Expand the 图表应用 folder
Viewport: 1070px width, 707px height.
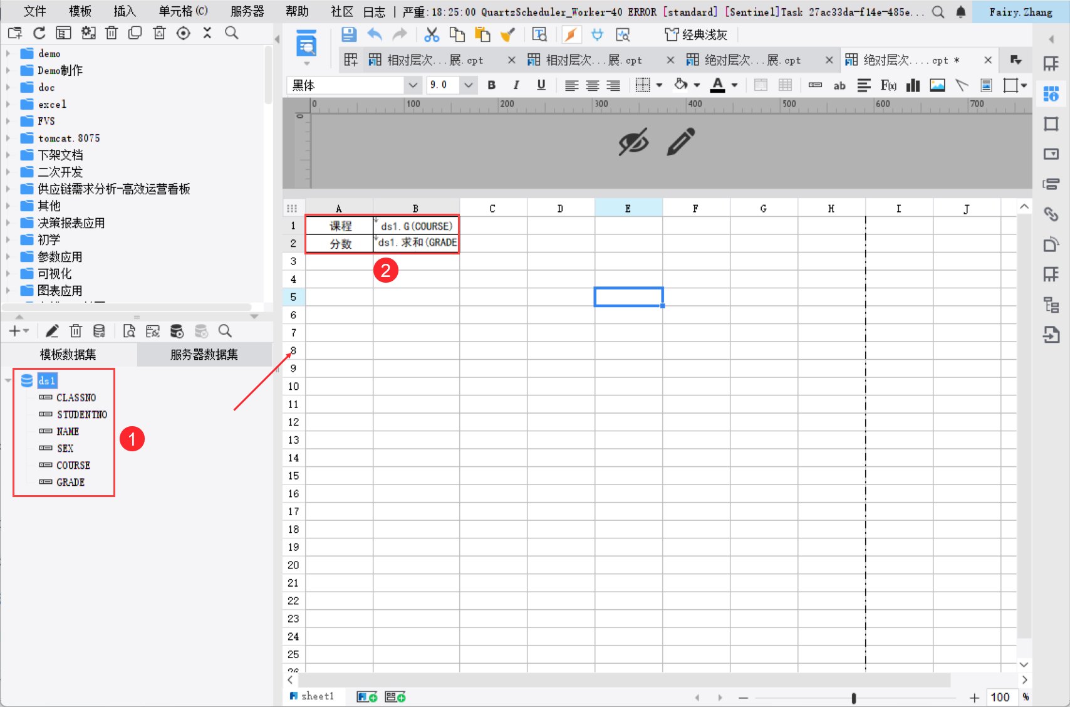pyautogui.click(x=8, y=290)
